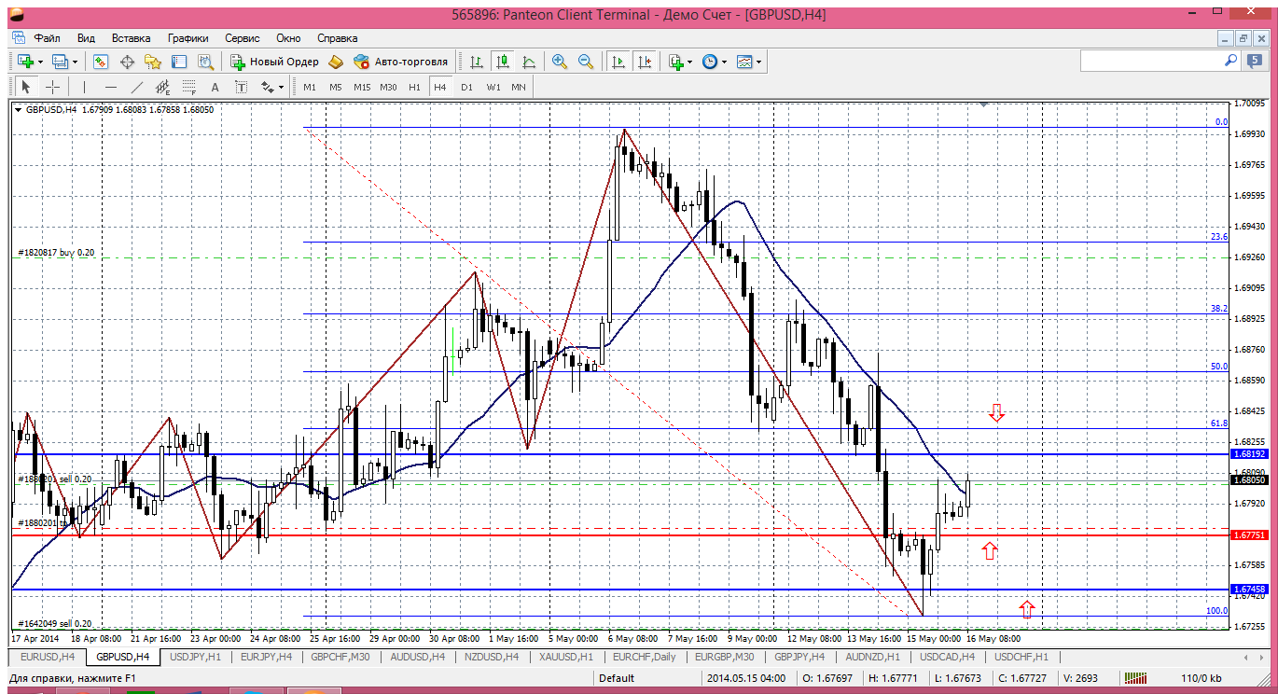Open the Сервис menu
The image size is (1278, 694).
click(243, 38)
